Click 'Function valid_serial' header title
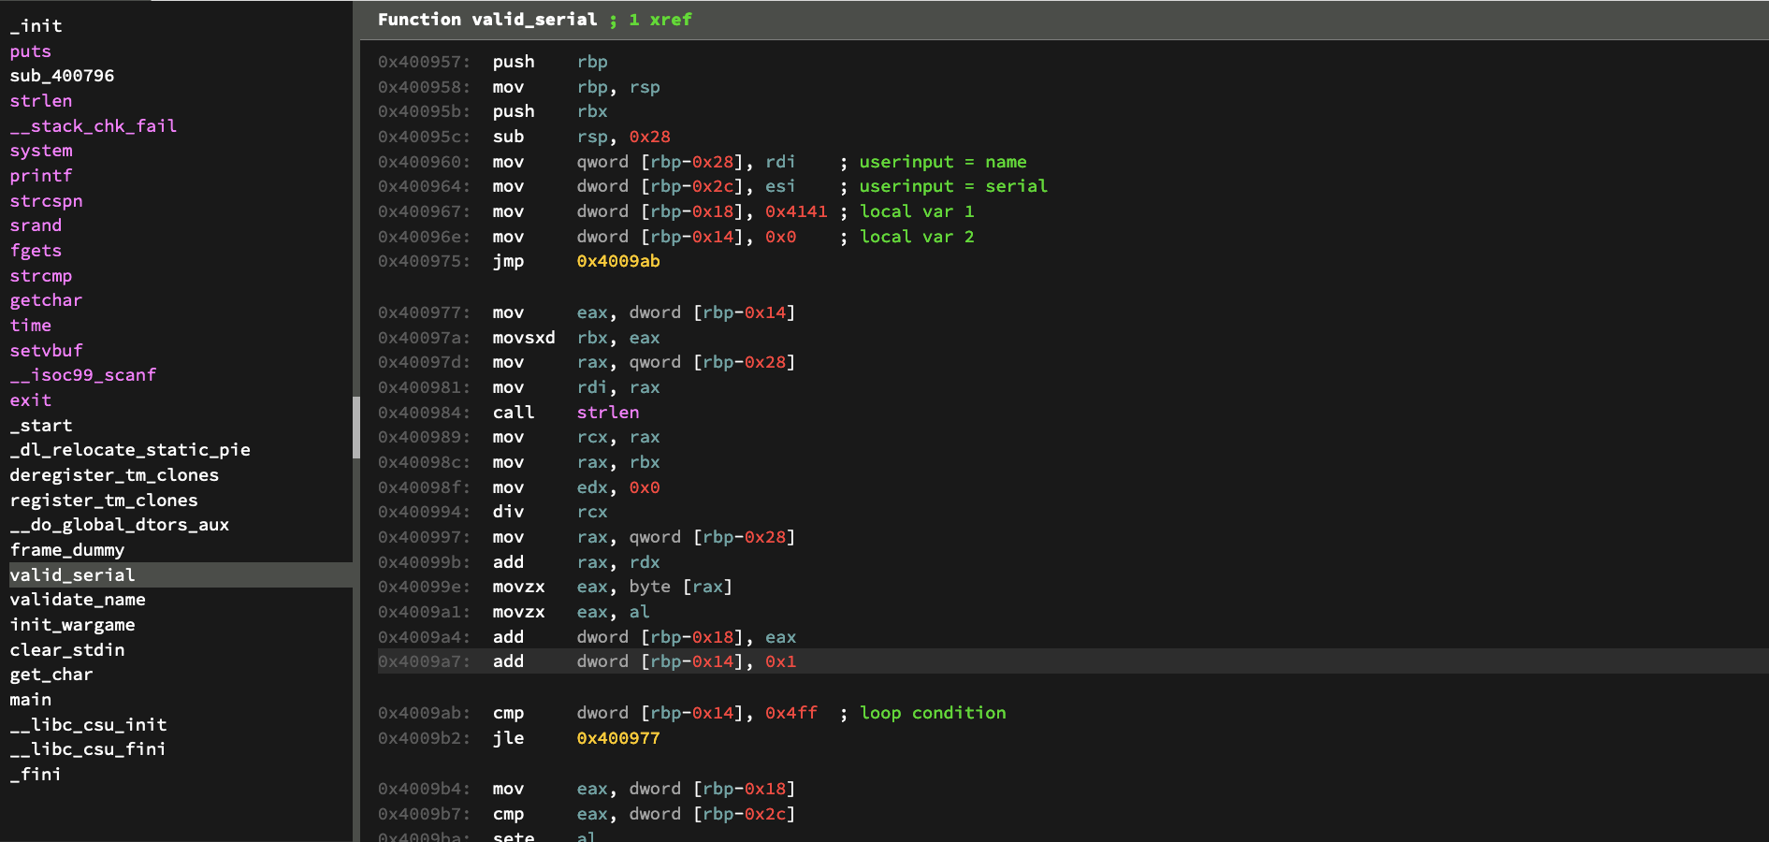 [487, 20]
